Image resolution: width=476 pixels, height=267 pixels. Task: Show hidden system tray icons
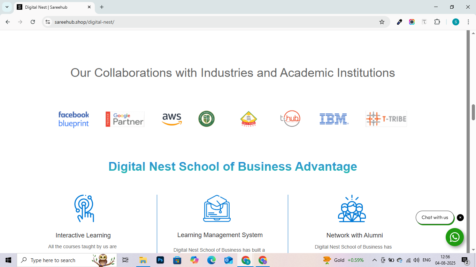[374, 260]
